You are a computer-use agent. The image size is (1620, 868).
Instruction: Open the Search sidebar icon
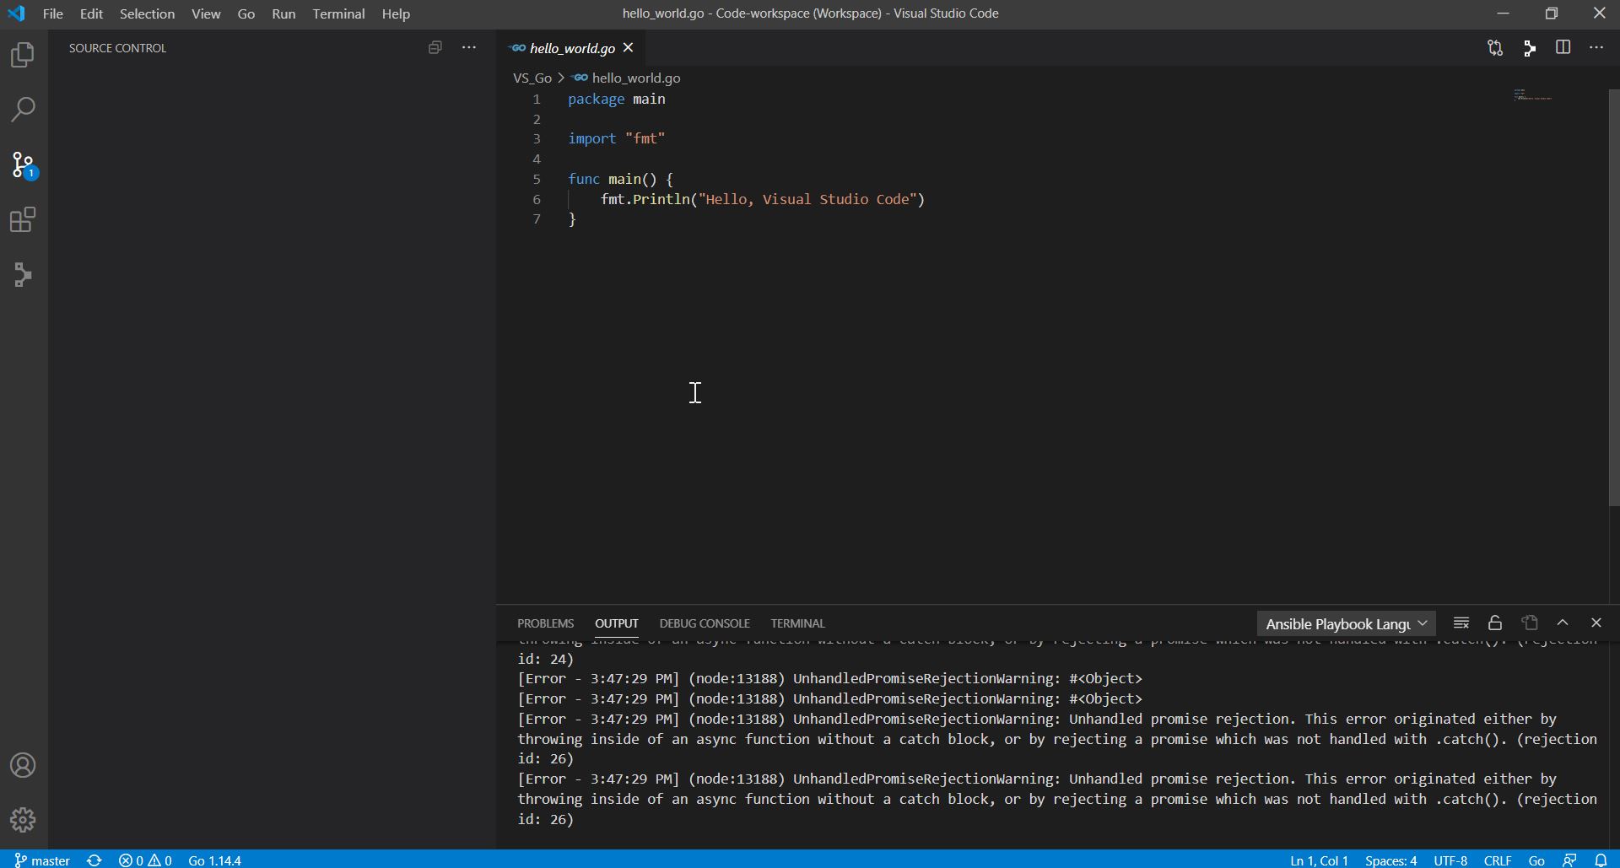23,109
